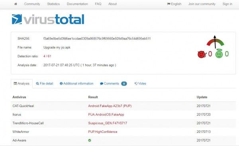Click Ikarus update date 20170720
239x146 pixels.
204,115
